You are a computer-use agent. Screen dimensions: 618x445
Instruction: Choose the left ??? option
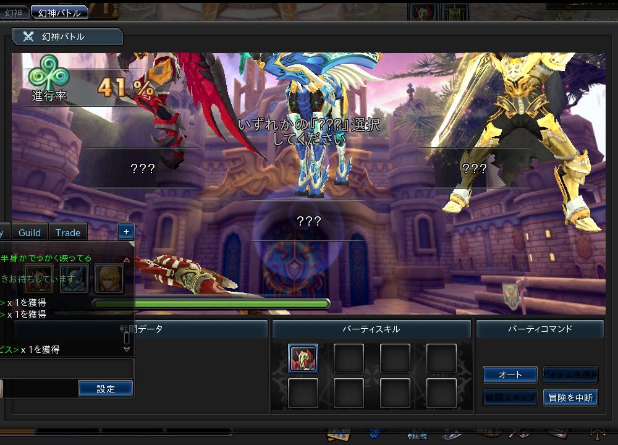pos(143,168)
